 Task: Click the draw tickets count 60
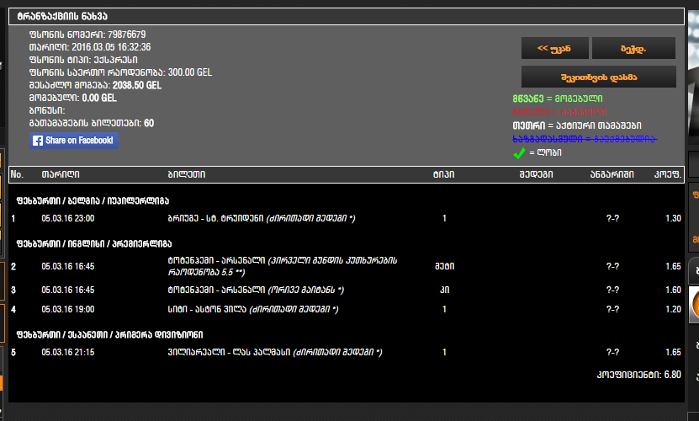pyautogui.click(x=149, y=123)
